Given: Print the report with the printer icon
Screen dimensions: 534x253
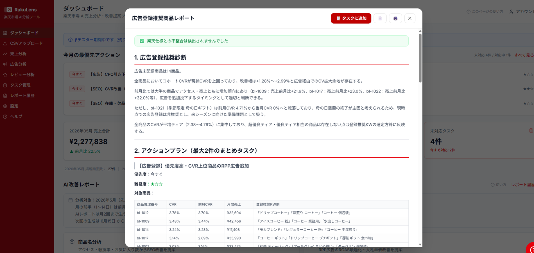Looking at the screenshot, I should point(395,18).
